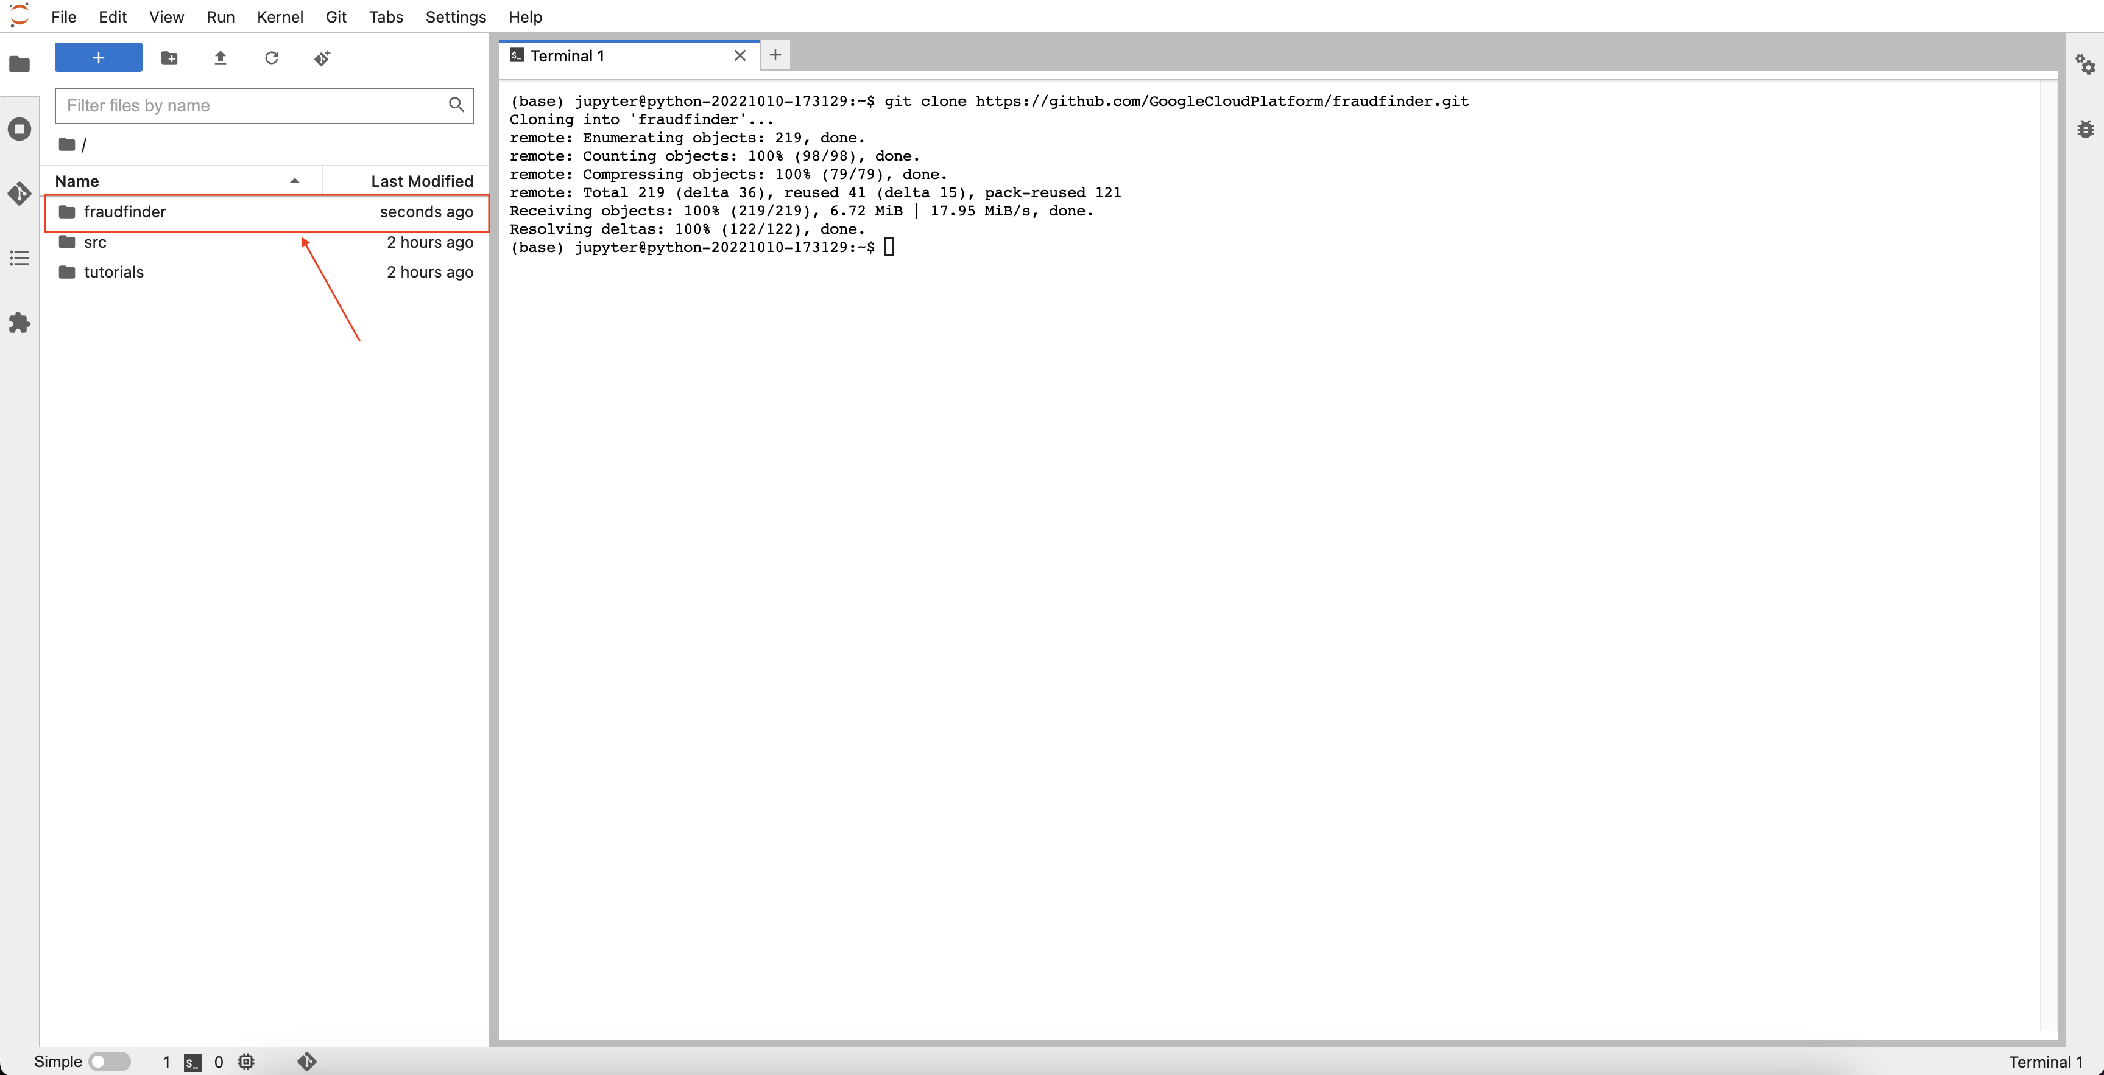Open the Git menu
Screen dimensions: 2104x1075
click(x=336, y=16)
